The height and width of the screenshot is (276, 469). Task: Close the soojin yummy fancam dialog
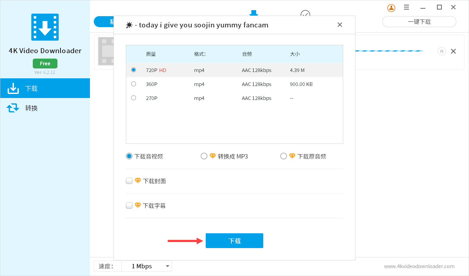pyautogui.click(x=340, y=25)
